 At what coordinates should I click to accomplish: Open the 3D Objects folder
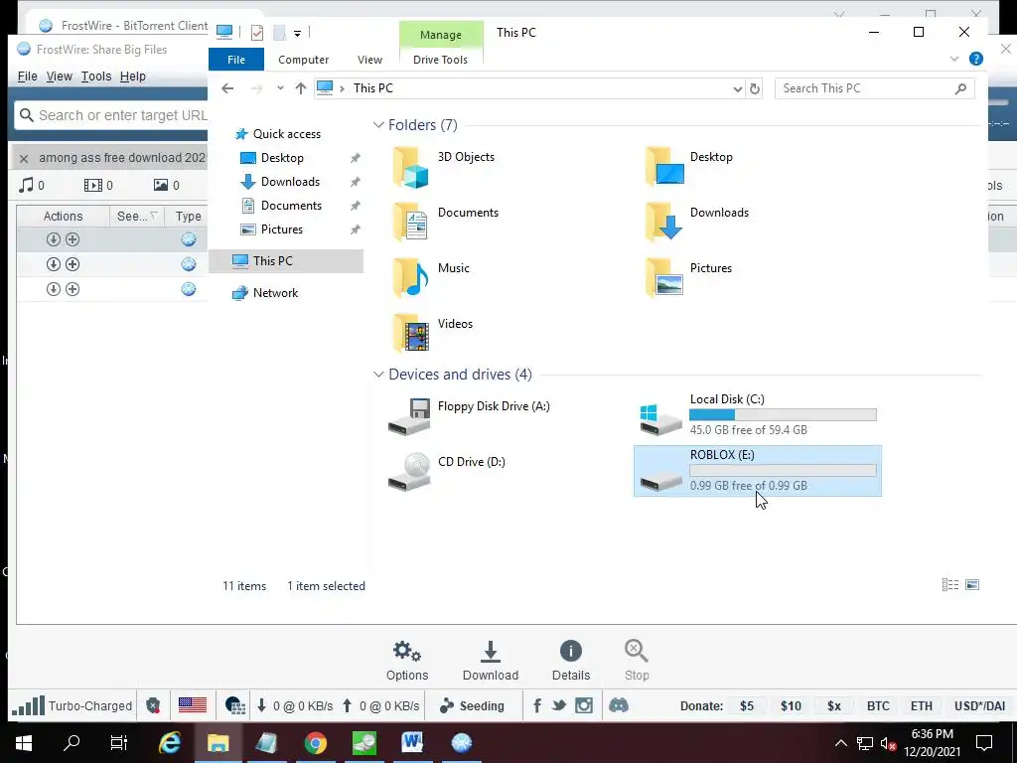(x=444, y=166)
